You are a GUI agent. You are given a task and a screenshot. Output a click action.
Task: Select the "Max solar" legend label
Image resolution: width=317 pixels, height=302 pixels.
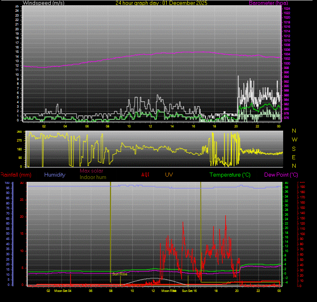tap(91, 171)
